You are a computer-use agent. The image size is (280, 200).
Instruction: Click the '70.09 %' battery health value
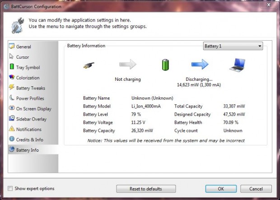click(x=231, y=122)
